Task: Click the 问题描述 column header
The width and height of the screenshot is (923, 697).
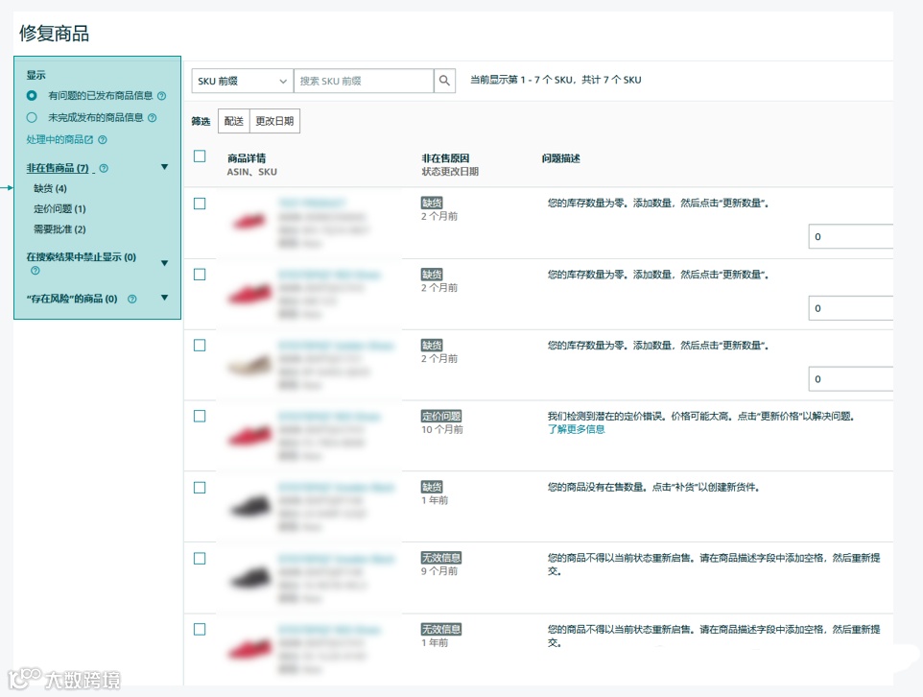Action: pyautogui.click(x=560, y=157)
